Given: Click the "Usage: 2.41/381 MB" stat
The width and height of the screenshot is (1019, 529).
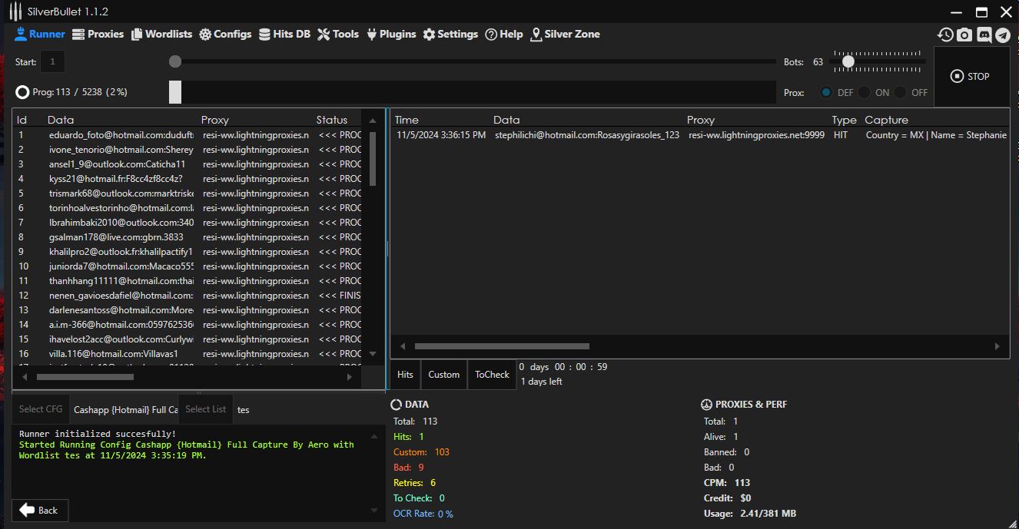Looking at the screenshot, I should pos(749,514).
